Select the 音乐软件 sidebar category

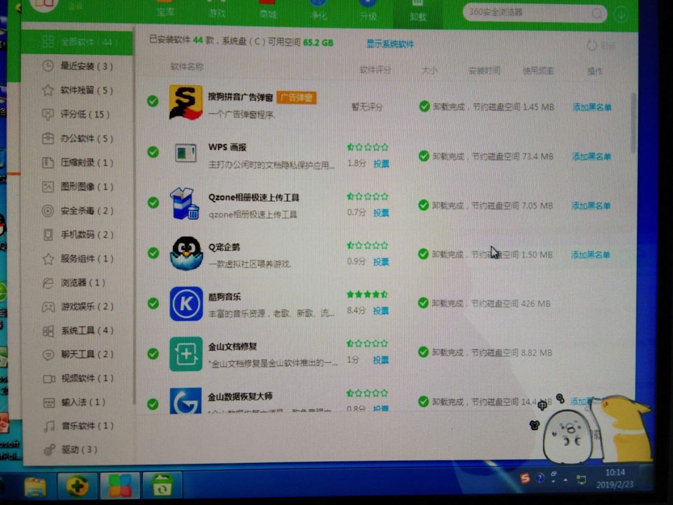[79, 425]
